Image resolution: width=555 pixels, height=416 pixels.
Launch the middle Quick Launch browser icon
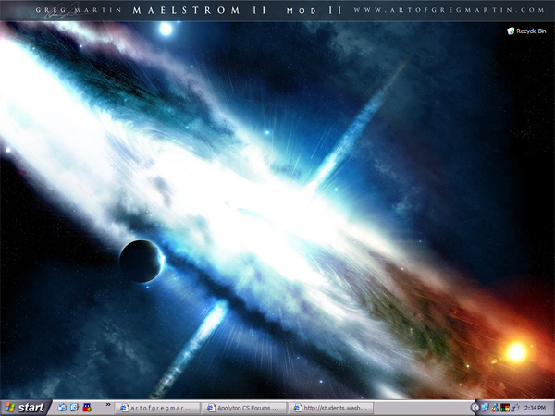[x=74, y=407]
